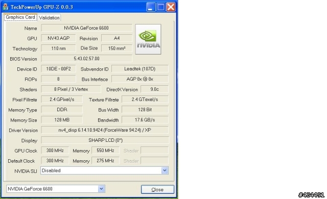
Task: Click the NVIDIA GeForce 6600 text in bottom combo box
Action: 30,189
